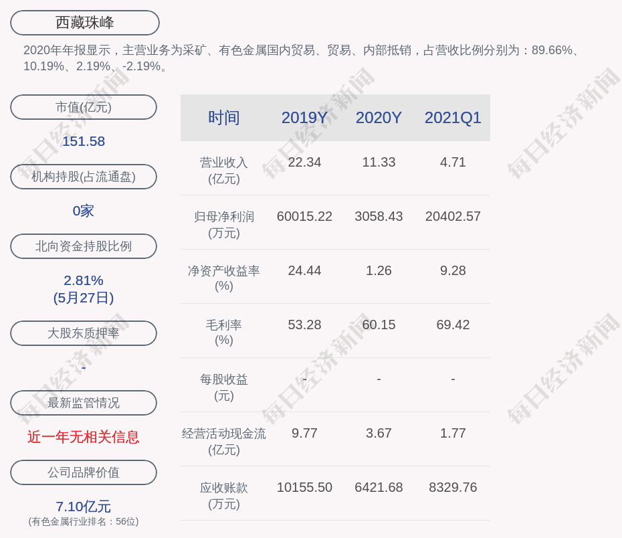Click receivables value 8329.76
The height and width of the screenshot is (538, 622).
click(x=453, y=487)
